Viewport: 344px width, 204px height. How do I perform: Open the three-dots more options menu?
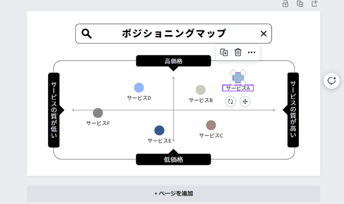pyautogui.click(x=252, y=52)
